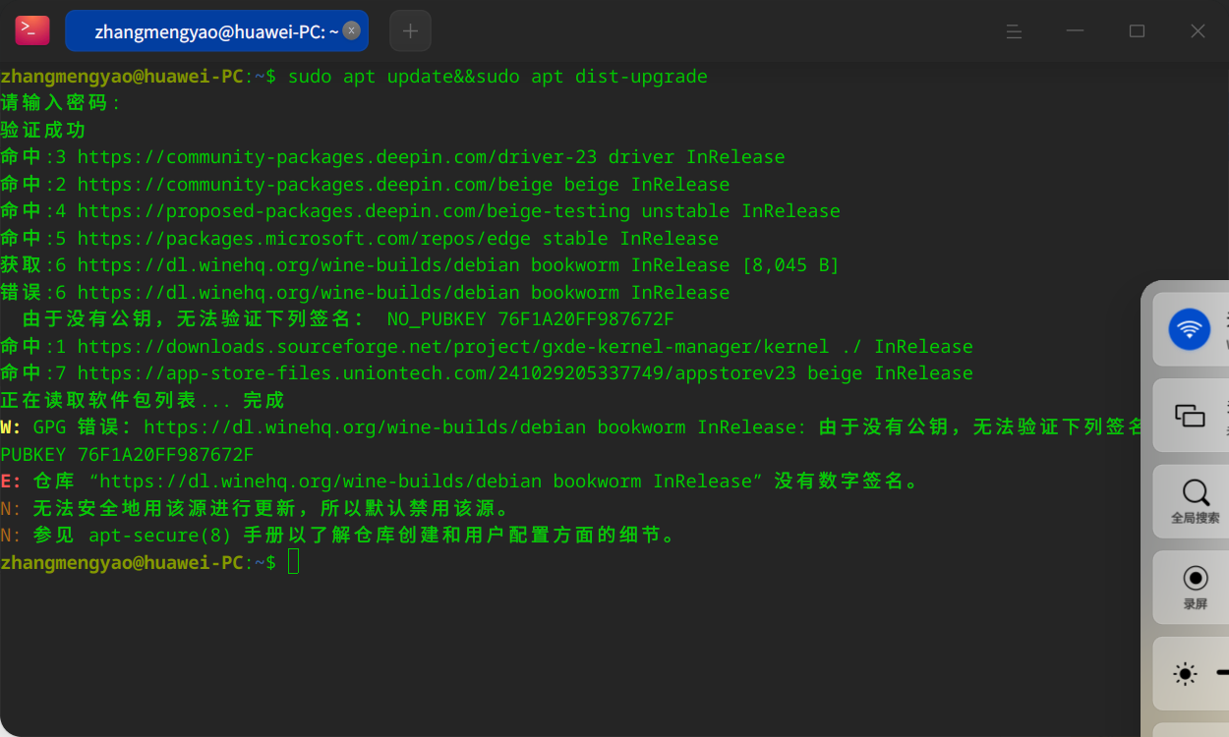Click the 'N: 参见 apt-secure(8)' notice line
Image resolution: width=1229 pixels, height=737 pixels.
tap(340, 536)
